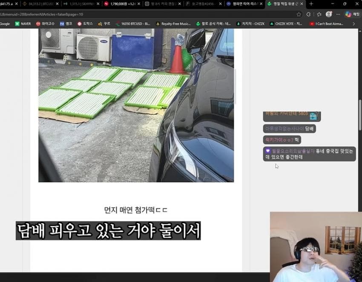This screenshot has height=282, width=362.
Task: Click the chat message about 동네 중국집
Action: click(309, 154)
